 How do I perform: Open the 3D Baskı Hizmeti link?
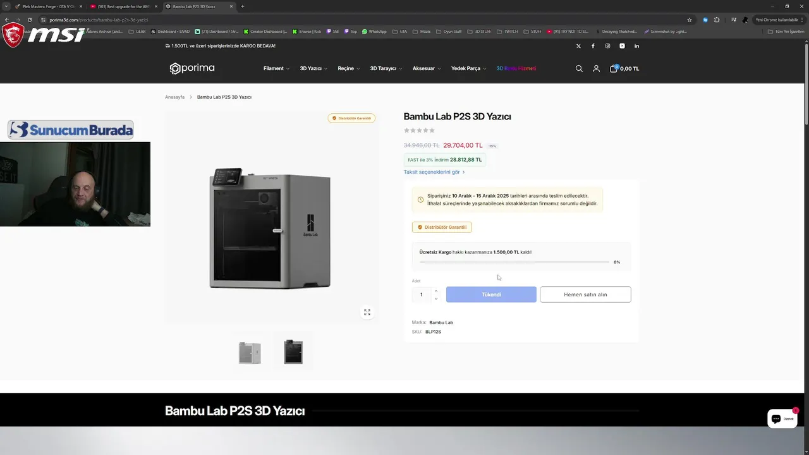click(516, 68)
